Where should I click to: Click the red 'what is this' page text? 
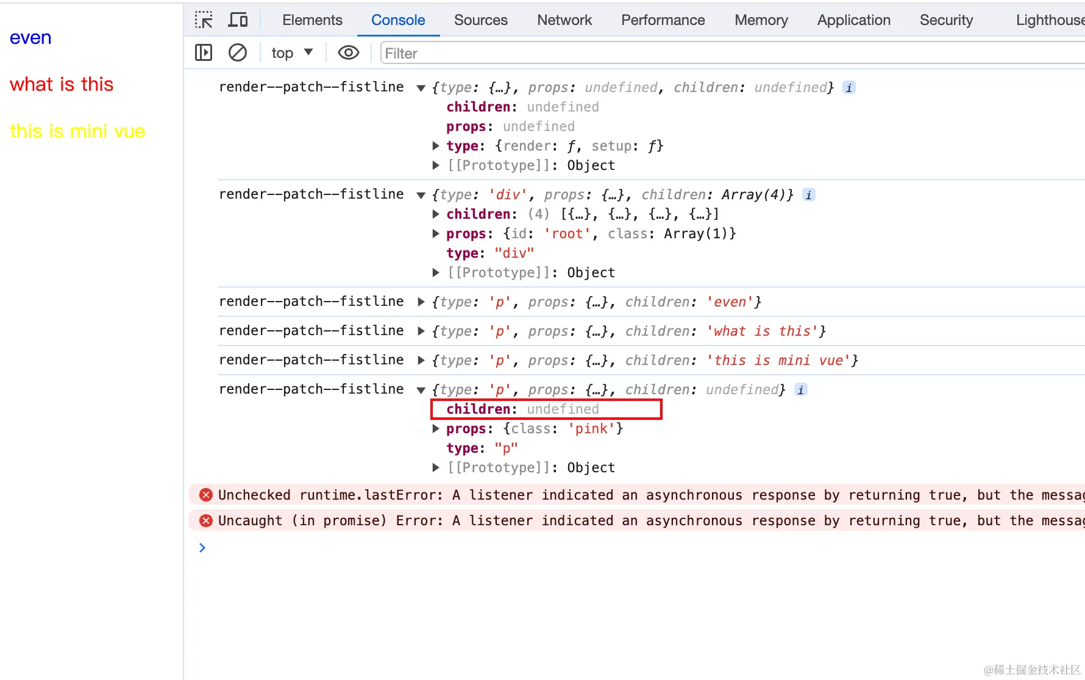point(62,84)
